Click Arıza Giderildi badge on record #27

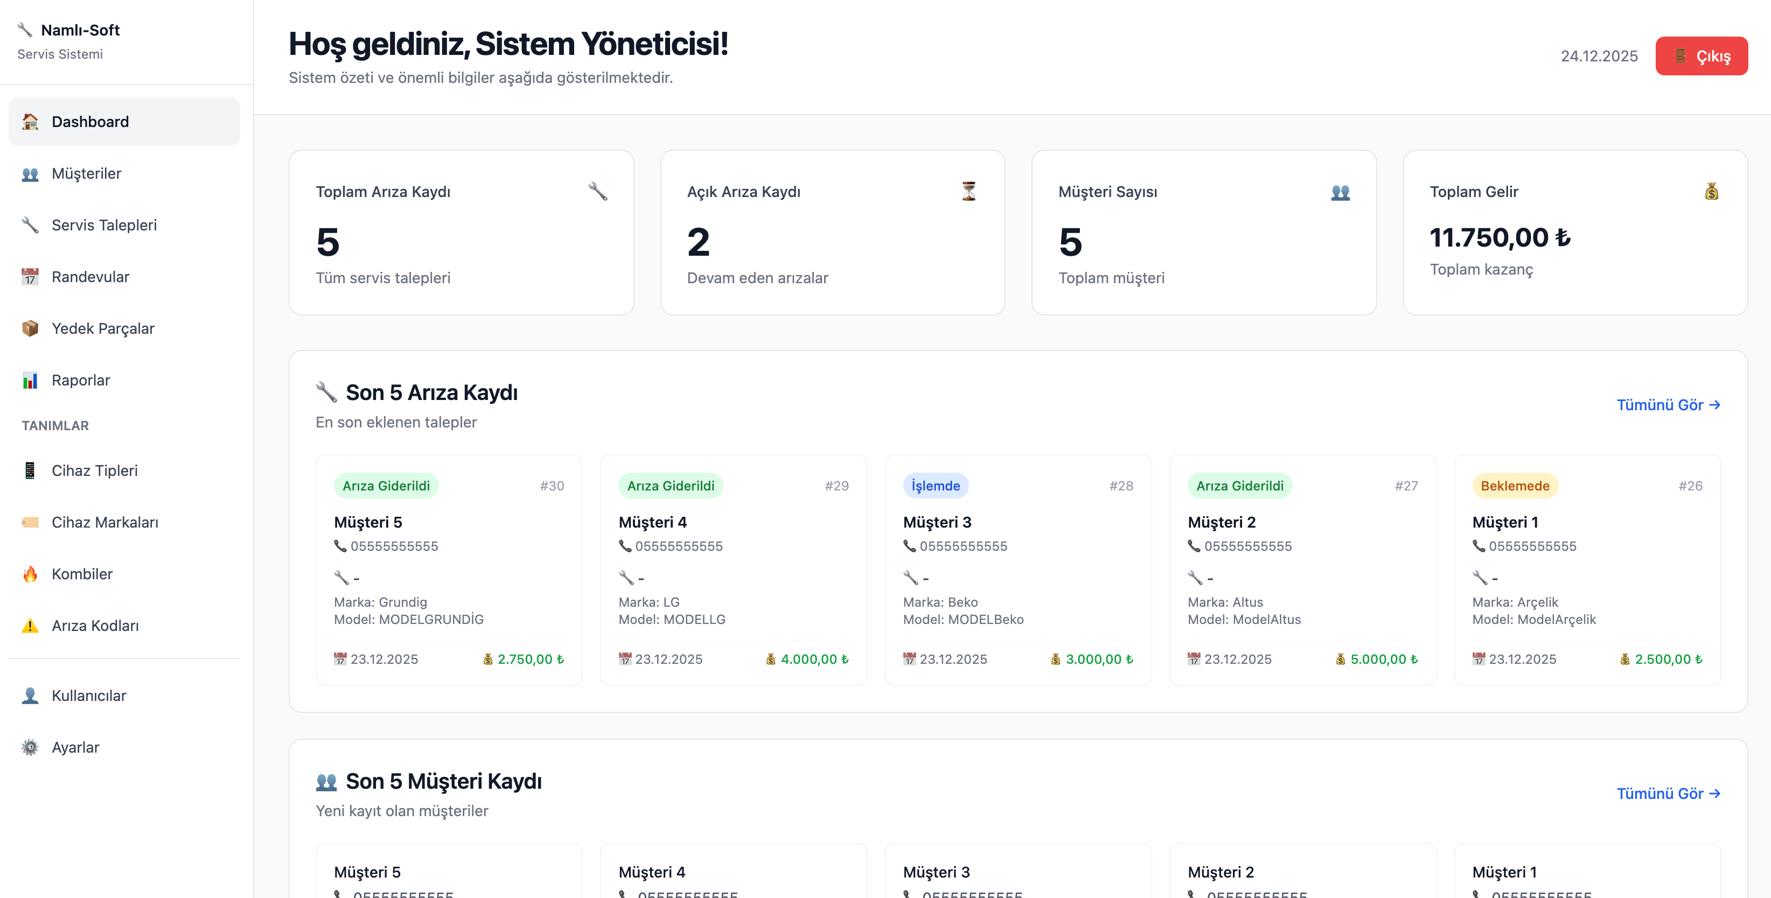[x=1240, y=487]
